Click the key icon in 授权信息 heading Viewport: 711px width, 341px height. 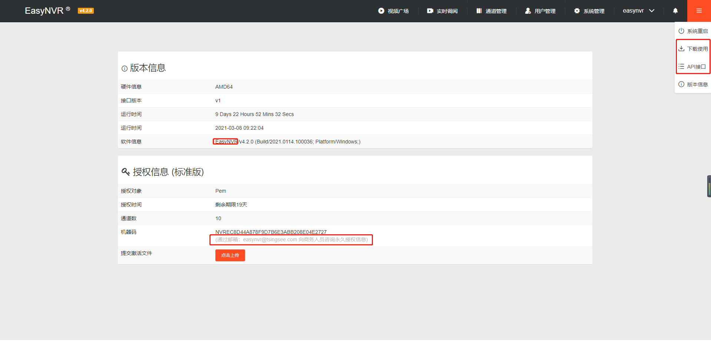126,172
